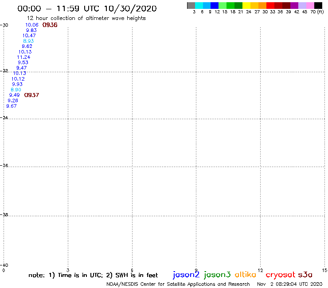Click the -40 latitude axis label
This screenshot has width=328, height=288.
tap(4, 265)
